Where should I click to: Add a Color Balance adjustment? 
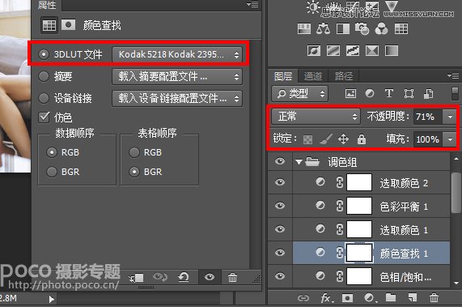point(323,29)
